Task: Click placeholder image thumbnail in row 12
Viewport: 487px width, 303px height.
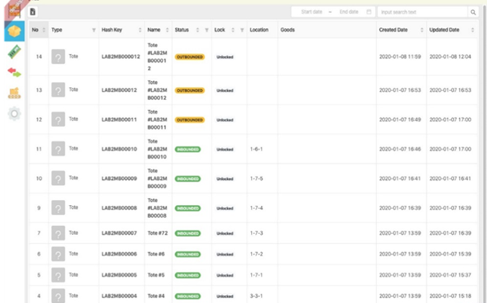Action: [x=58, y=119]
